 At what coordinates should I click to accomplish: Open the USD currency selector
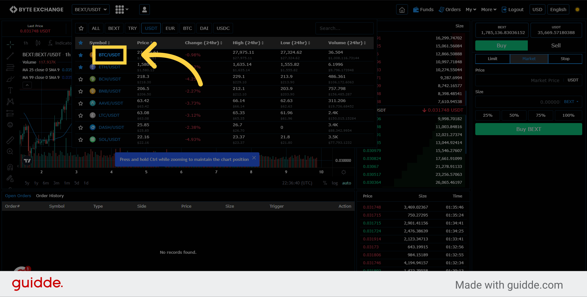click(537, 10)
